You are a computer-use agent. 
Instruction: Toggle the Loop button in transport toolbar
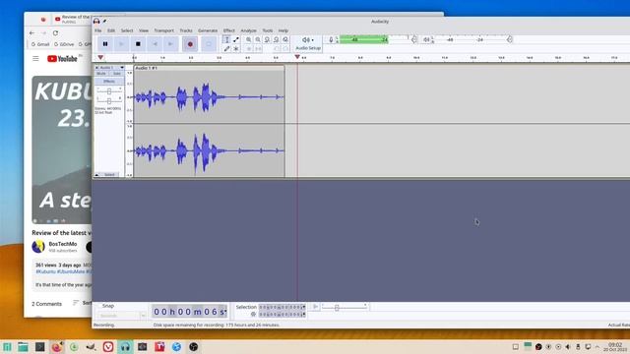click(208, 43)
